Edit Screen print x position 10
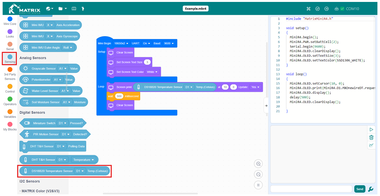Image resolution: width=380 pixels, height=196 pixels. 225,87
